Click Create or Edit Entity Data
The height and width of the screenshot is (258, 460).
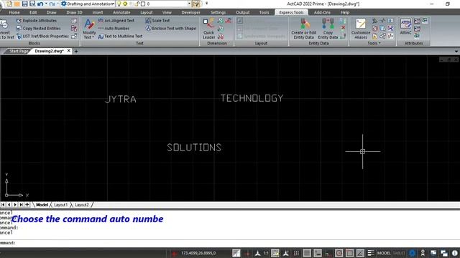(x=303, y=29)
